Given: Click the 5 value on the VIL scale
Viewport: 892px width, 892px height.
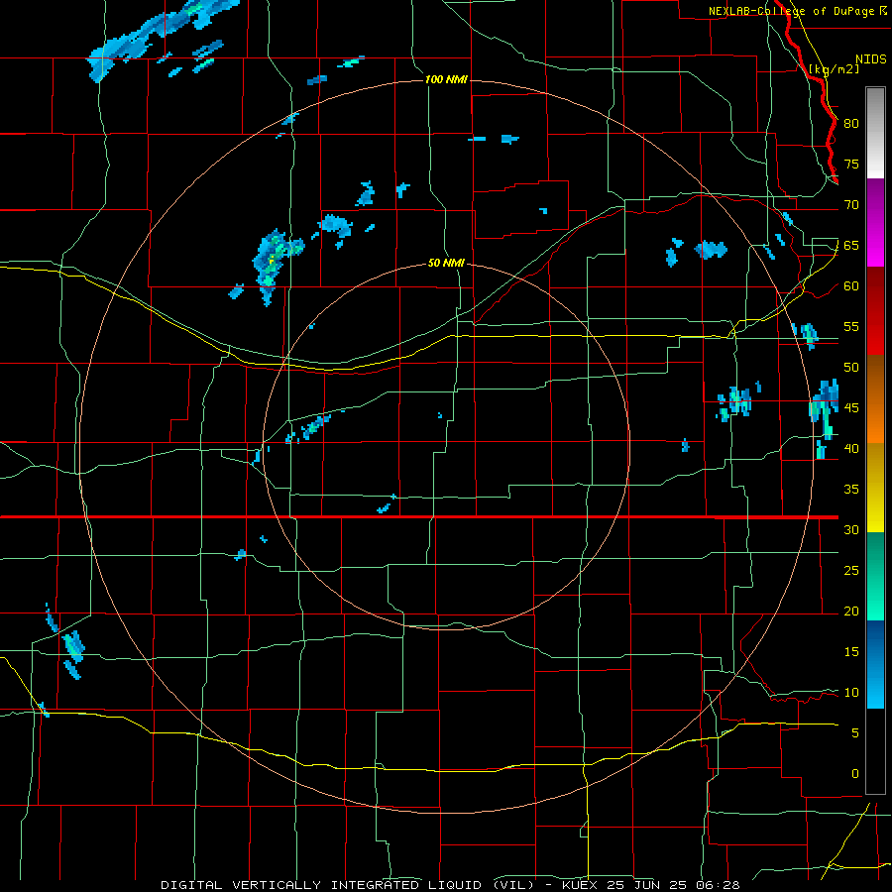Looking at the screenshot, I should pyautogui.click(x=855, y=733).
